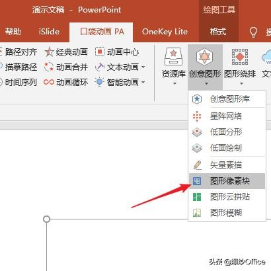Click the 动画循环 infinity icon
Image resolution: width=271 pixels, height=271 pixels.
(49, 82)
